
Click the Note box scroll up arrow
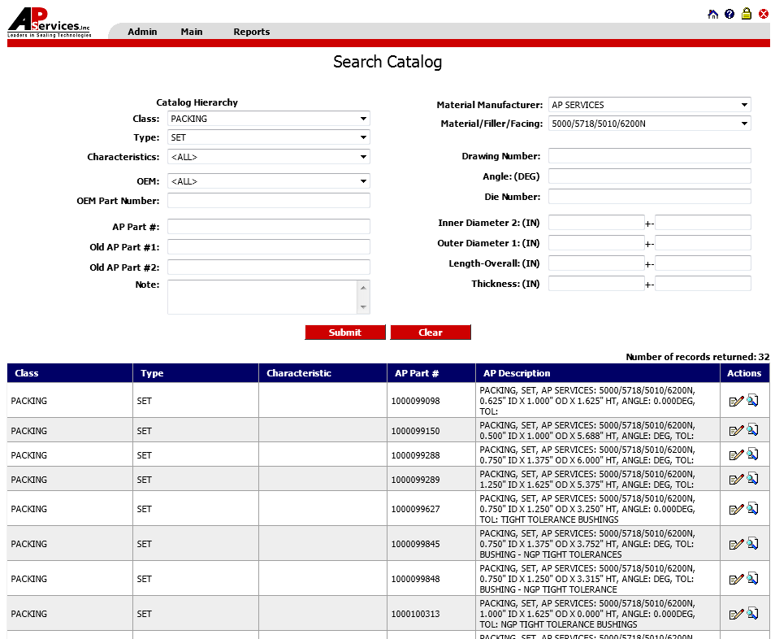363,288
